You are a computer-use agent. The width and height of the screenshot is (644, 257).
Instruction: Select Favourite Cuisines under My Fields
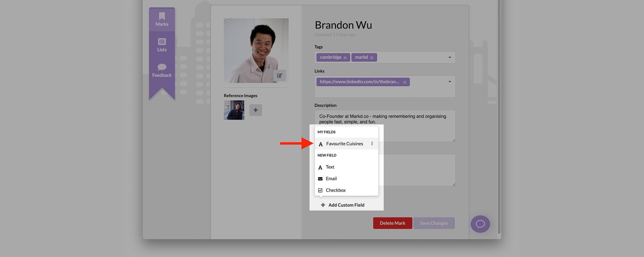coord(345,144)
